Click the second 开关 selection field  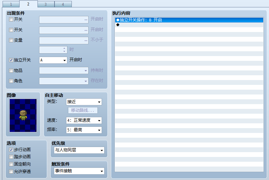pos(64,30)
